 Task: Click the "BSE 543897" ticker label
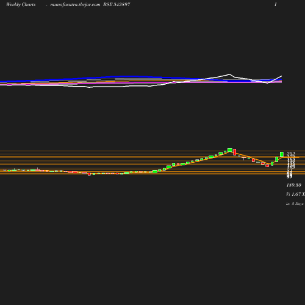click(117, 4)
